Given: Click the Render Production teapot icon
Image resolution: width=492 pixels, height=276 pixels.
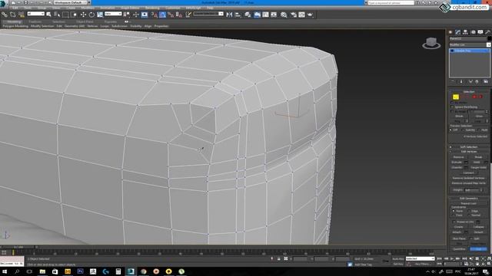Looking at the screenshot, I should (310, 15).
